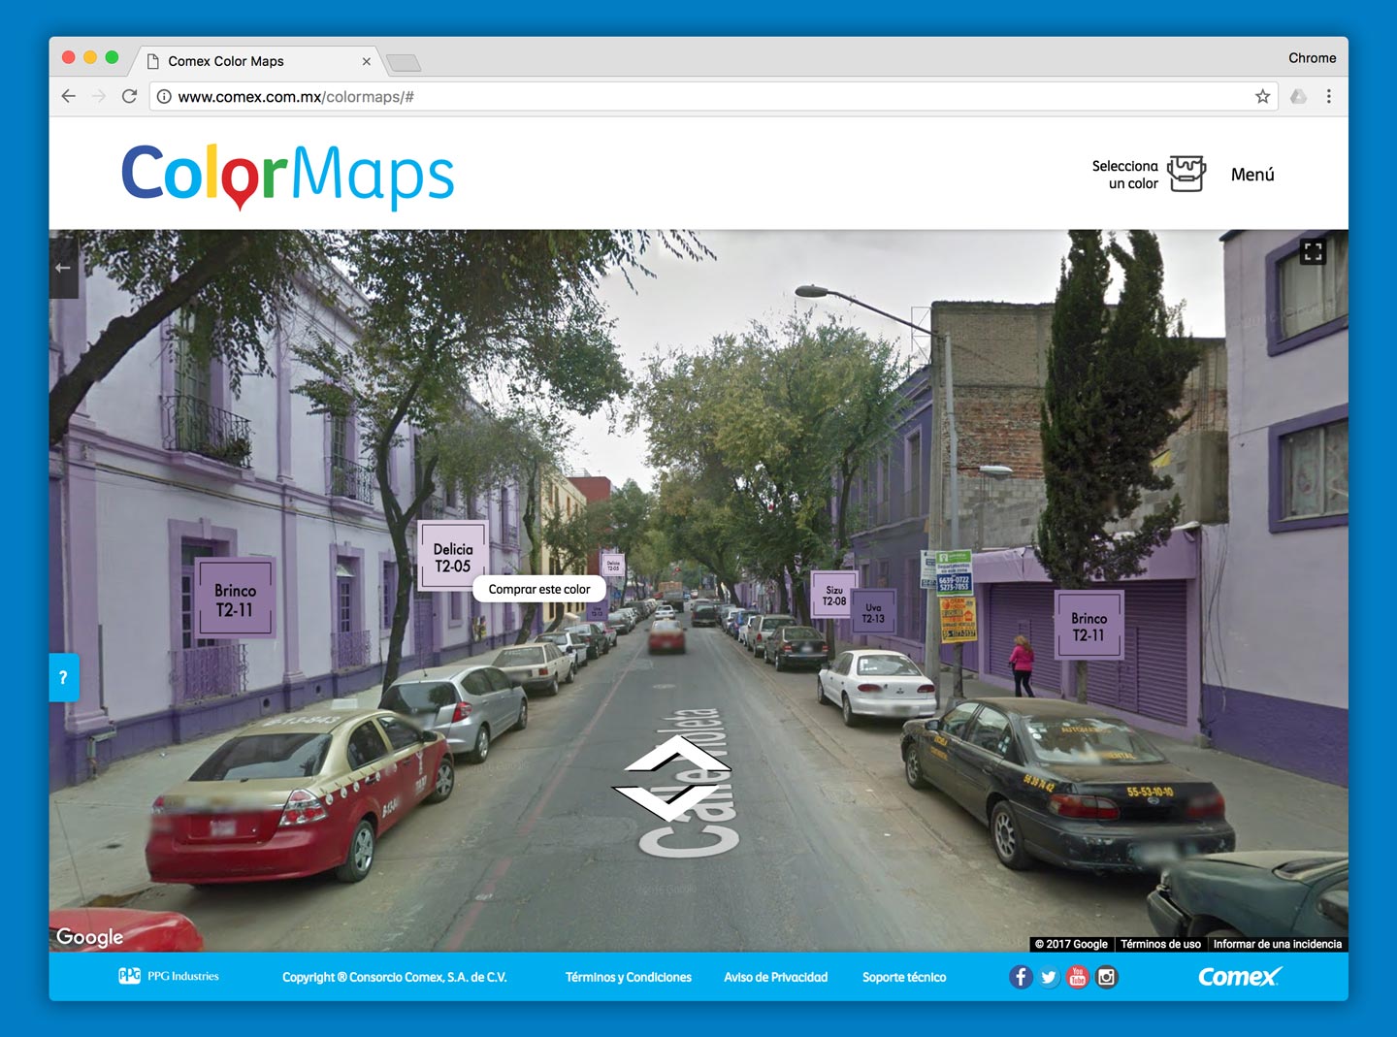
Task: Open the YouTube icon in footer
Action: point(1078,977)
